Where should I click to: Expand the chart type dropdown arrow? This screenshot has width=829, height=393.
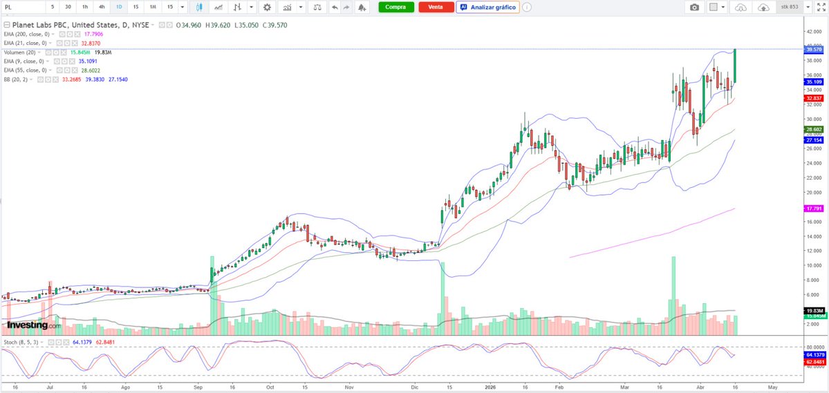coord(252,8)
